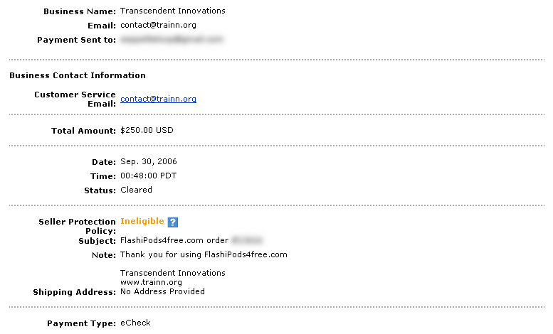553x334 pixels.
Task: Click the Ineligible seller protection status
Action: [x=142, y=221]
